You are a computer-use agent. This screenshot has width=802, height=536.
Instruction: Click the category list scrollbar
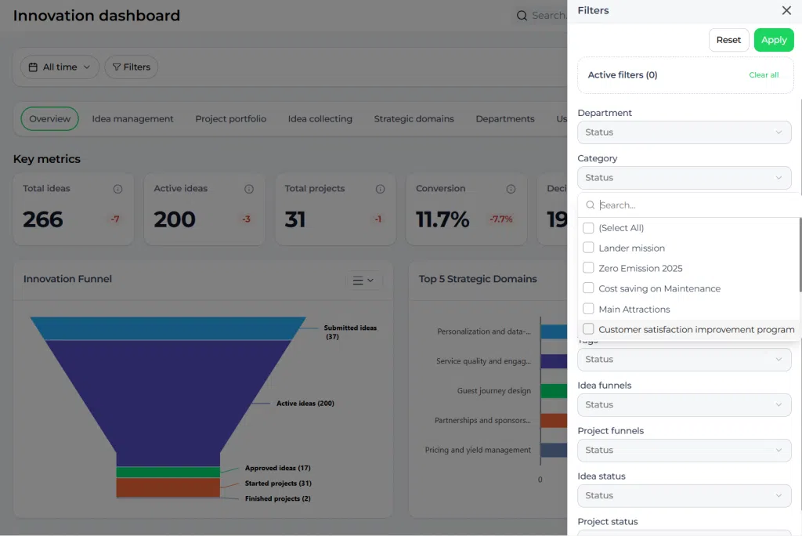tap(800, 255)
